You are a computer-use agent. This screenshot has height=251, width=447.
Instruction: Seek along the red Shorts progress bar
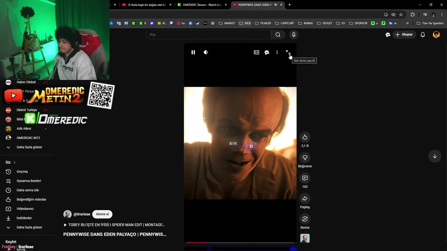[x=240, y=242]
